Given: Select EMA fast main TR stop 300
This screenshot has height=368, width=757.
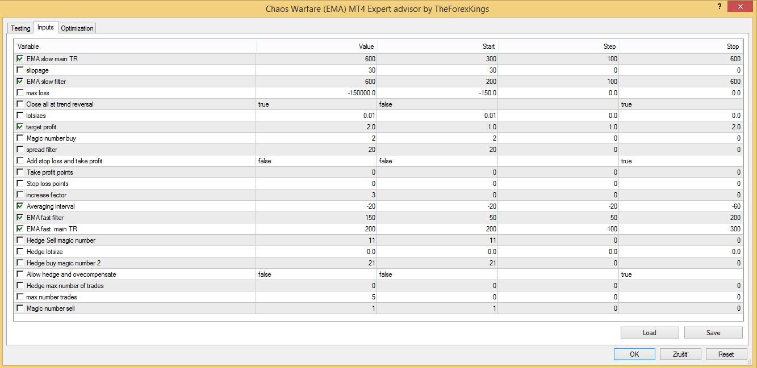Looking at the screenshot, I should (x=680, y=229).
